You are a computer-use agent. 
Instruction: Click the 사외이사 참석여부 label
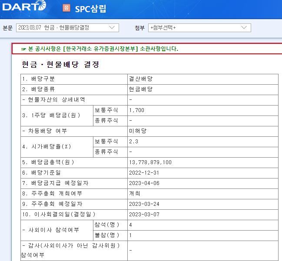(x=51, y=230)
